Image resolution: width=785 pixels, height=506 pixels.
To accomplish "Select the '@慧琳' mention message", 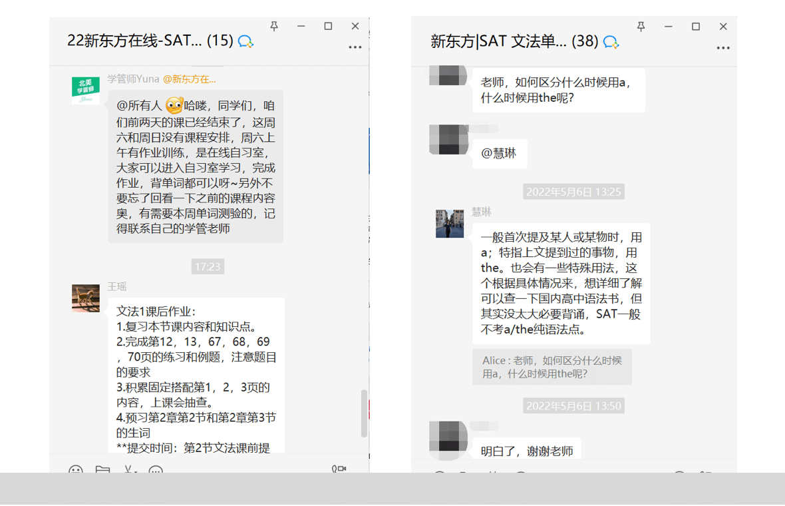I will (500, 153).
